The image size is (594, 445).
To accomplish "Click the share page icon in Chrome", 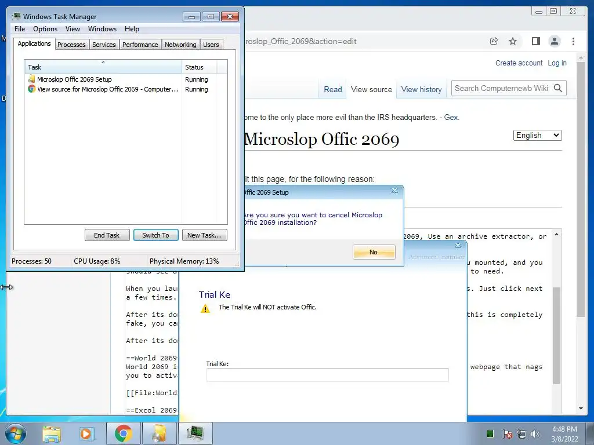I will click(494, 41).
